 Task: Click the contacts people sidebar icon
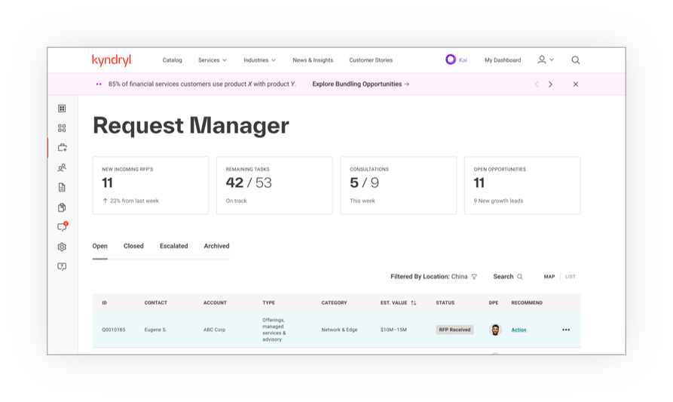coord(62,167)
